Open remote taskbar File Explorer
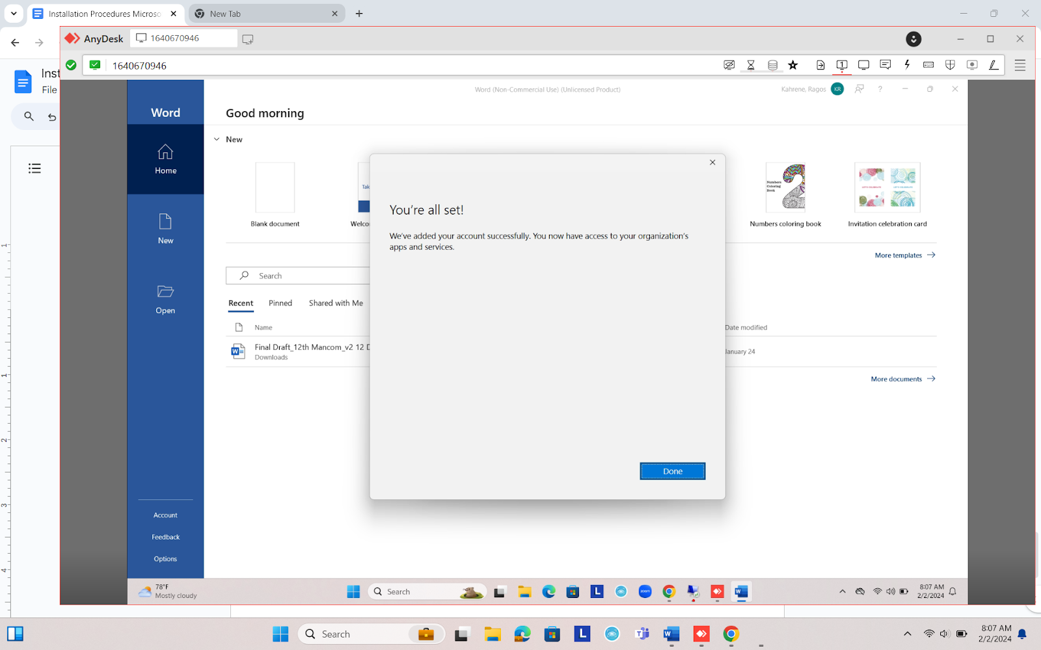 pos(524,591)
